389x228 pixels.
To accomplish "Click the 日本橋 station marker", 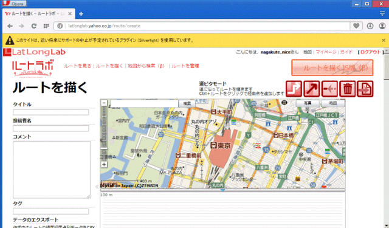I will coord(276,135).
